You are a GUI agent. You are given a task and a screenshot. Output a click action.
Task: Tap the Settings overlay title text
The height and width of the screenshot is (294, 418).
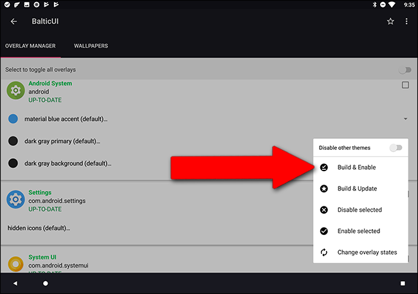(x=40, y=192)
